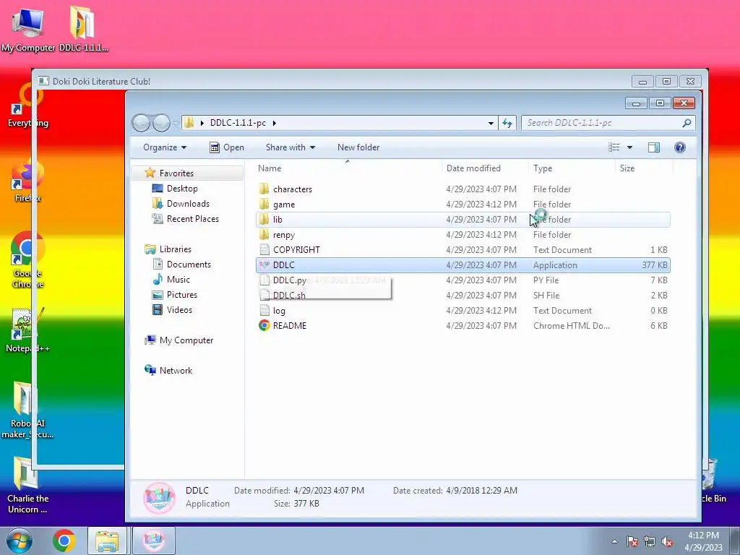Select the README Chrome HTML icon
The height and width of the screenshot is (555, 740).
(x=264, y=326)
